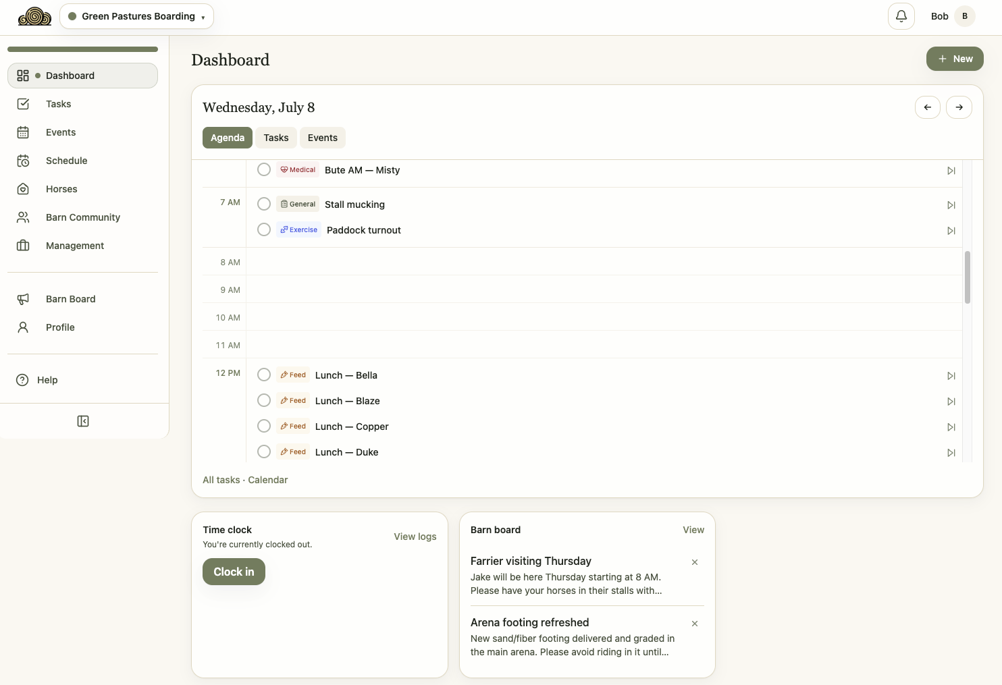Dismiss Farrier visiting Thursday announcement
The image size is (1002, 685).
click(695, 562)
